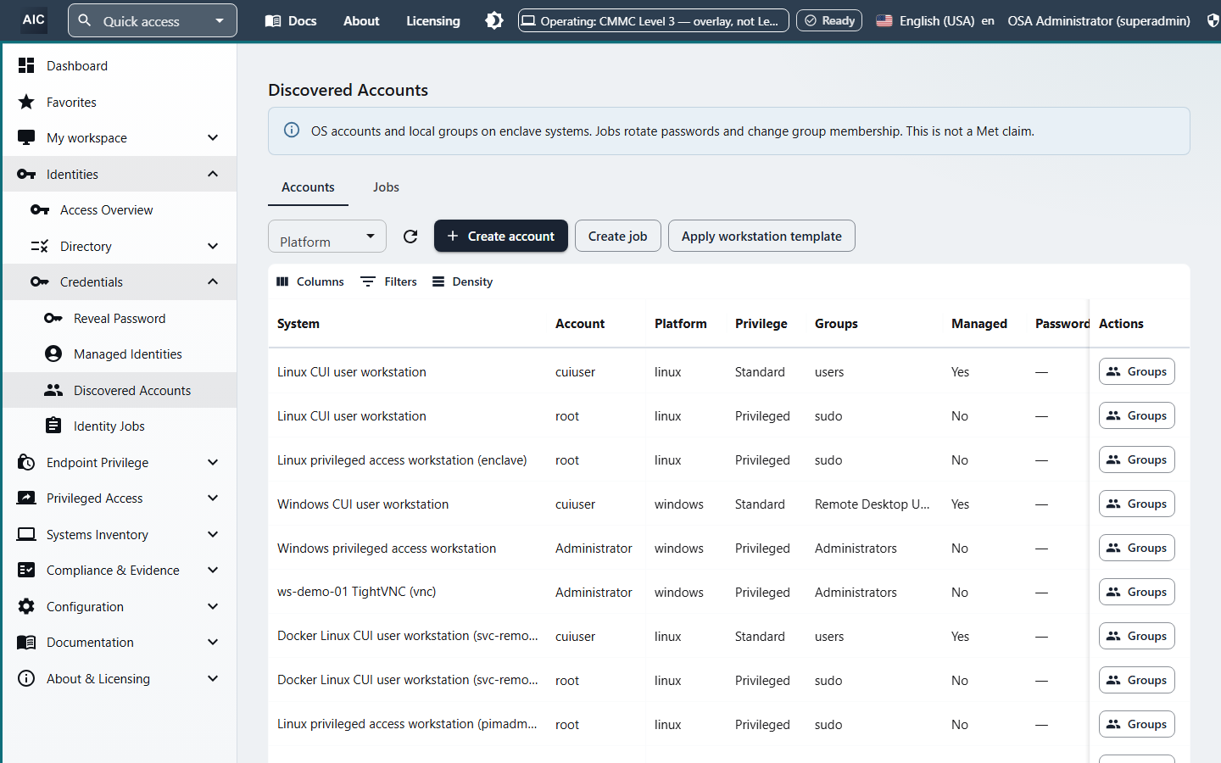Click the Identity Jobs clipboard icon
This screenshot has height=763, width=1221.
[53, 426]
